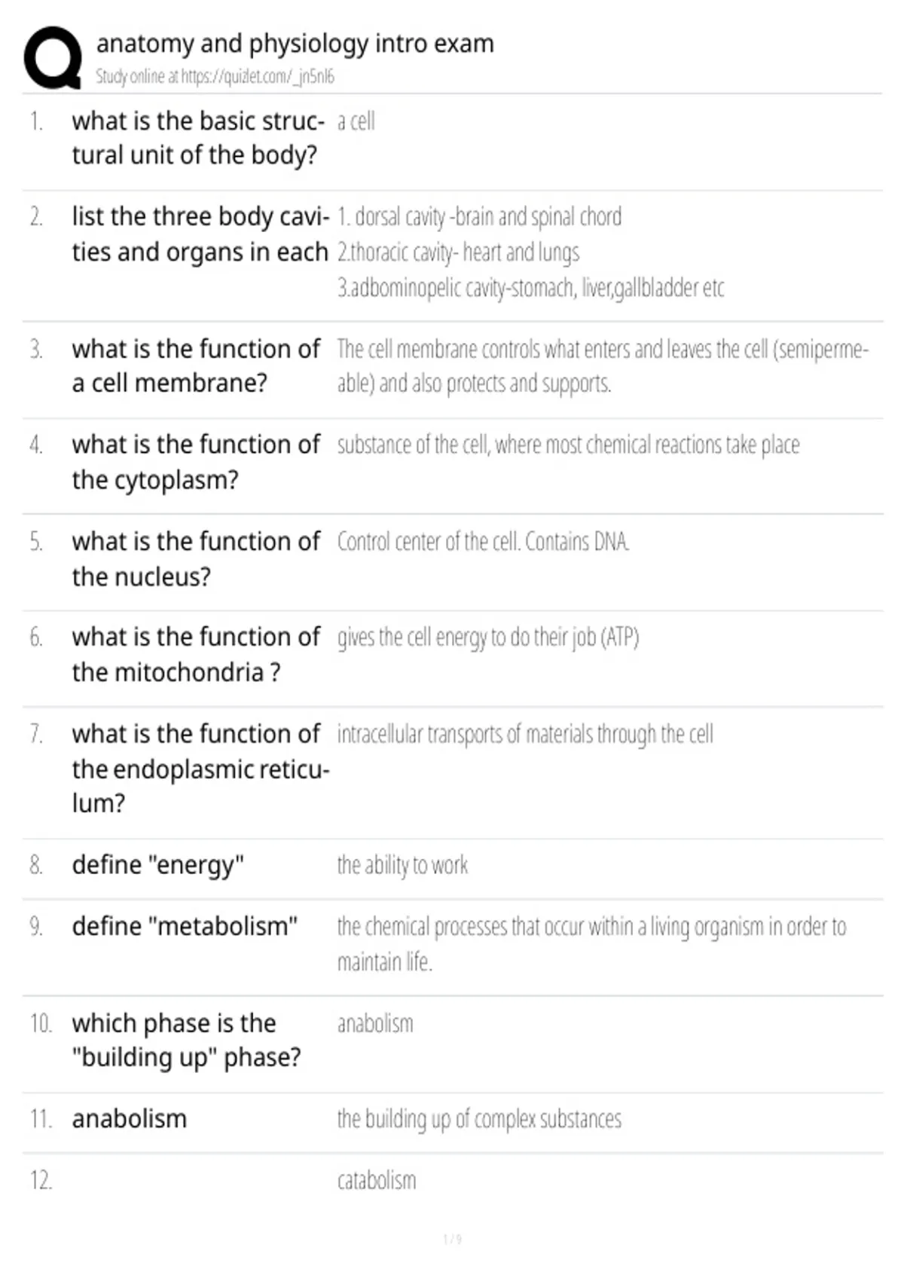Select the endoplasmic reticulum answer text

525,734
